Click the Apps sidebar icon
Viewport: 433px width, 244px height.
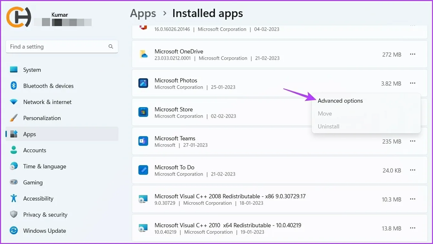click(14, 134)
